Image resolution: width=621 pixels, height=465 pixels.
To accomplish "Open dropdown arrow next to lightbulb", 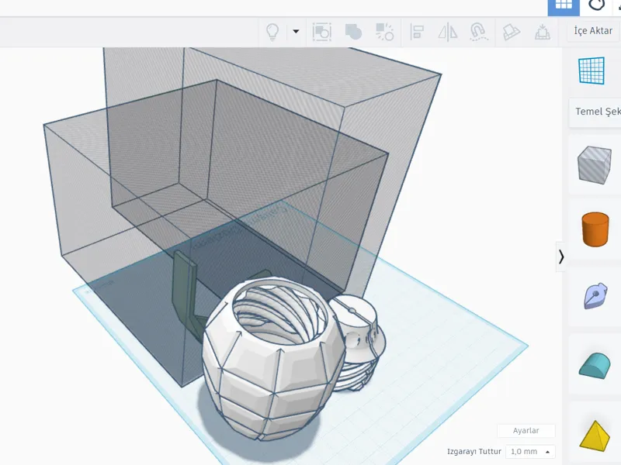I will pos(296,31).
